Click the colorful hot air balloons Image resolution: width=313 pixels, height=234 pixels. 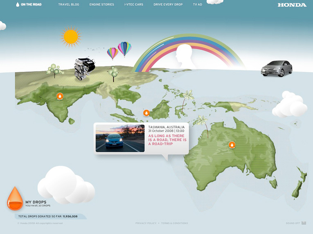pos(119,50)
